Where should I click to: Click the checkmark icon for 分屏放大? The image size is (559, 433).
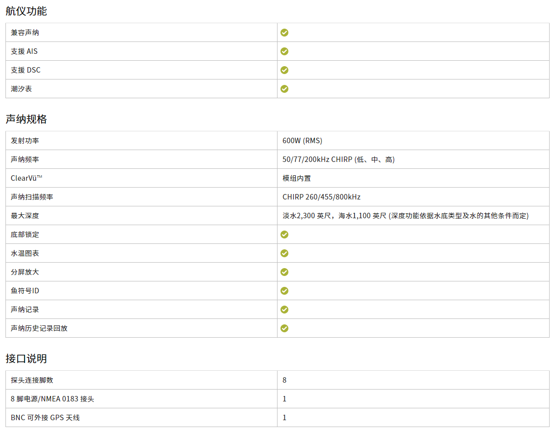(284, 272)
